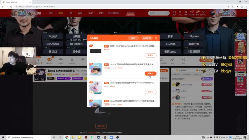Select the 赖小峰 streamer button
This screenshot has height=140, width=249.
coord(76,52)
